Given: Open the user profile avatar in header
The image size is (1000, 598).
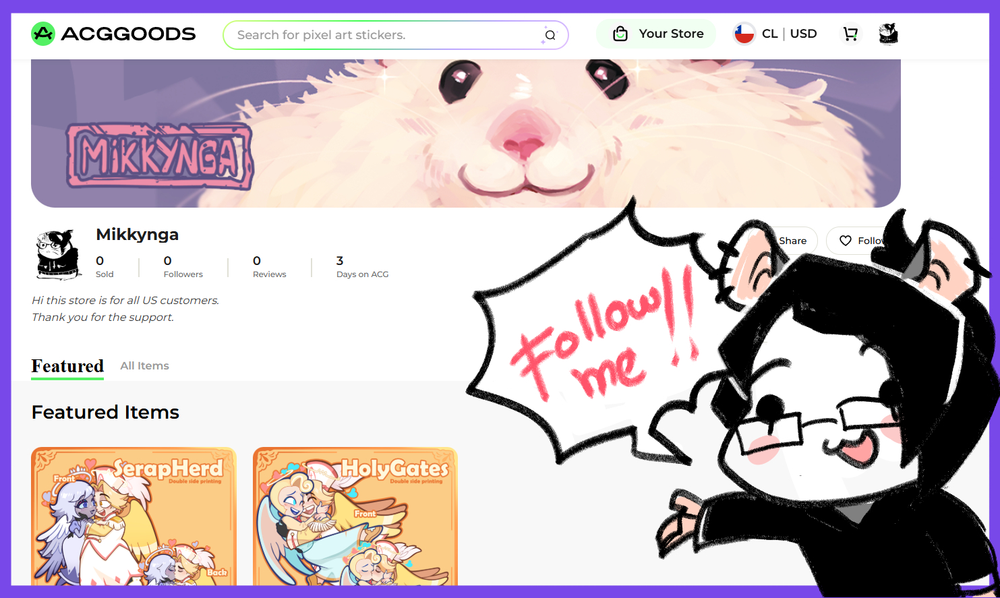Looking at the screenshot, I should (888, 34).
